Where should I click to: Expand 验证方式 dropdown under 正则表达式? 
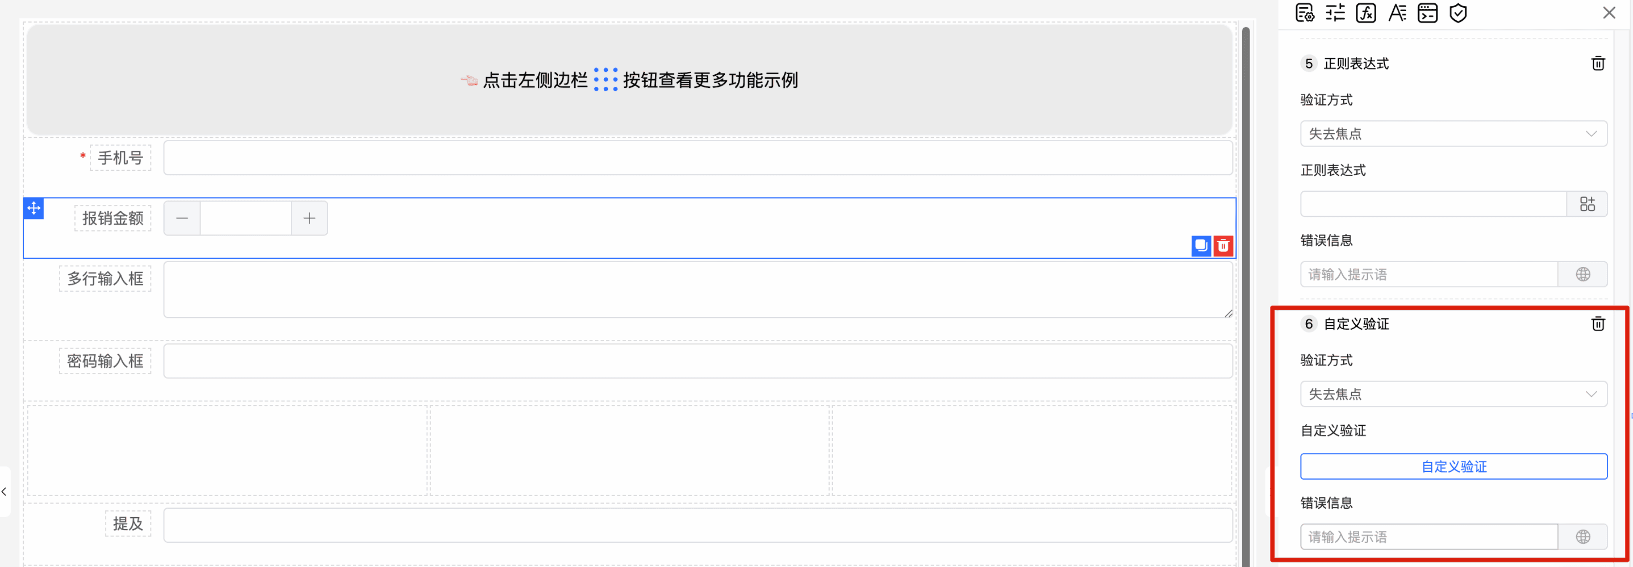click(1453, 134)
